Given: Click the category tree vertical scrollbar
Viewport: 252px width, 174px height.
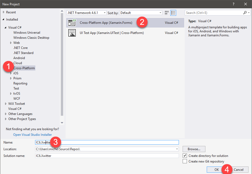Looking at the screenshot, I should coord(62,67).
